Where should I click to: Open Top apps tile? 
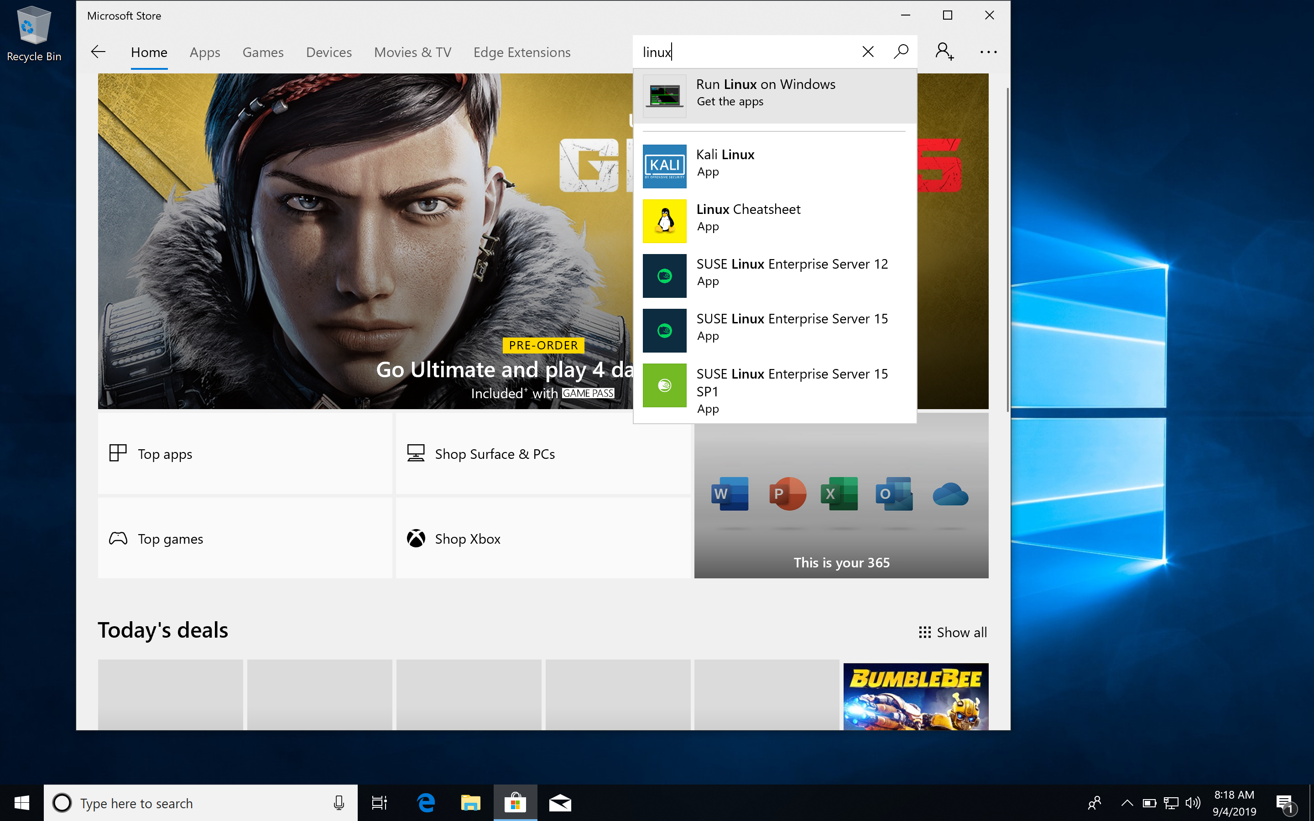click(245, 454)
